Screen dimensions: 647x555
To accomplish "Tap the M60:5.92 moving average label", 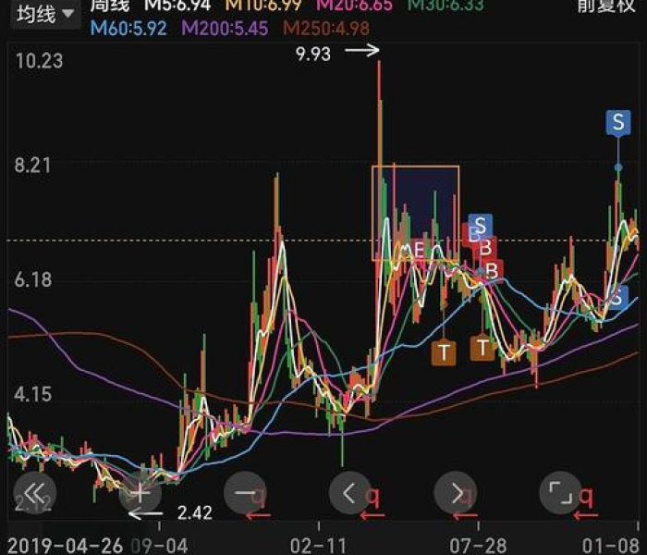I will click(x=128, y=29).
